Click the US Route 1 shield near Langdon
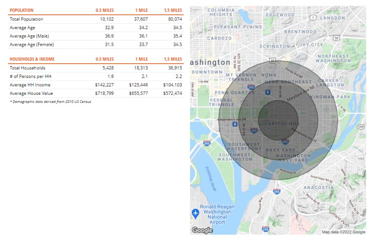The height and width of the screenshot is (242, 374). tap(313, 17)
